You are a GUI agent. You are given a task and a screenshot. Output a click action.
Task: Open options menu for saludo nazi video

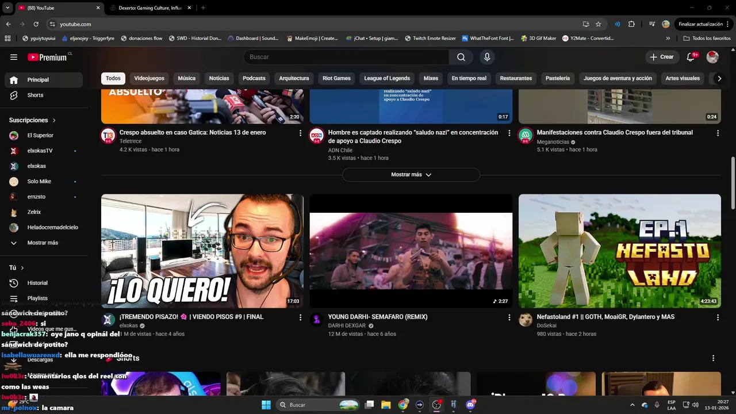509,133
